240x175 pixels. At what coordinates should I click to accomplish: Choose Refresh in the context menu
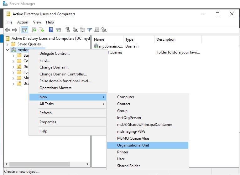pos(68,113)
